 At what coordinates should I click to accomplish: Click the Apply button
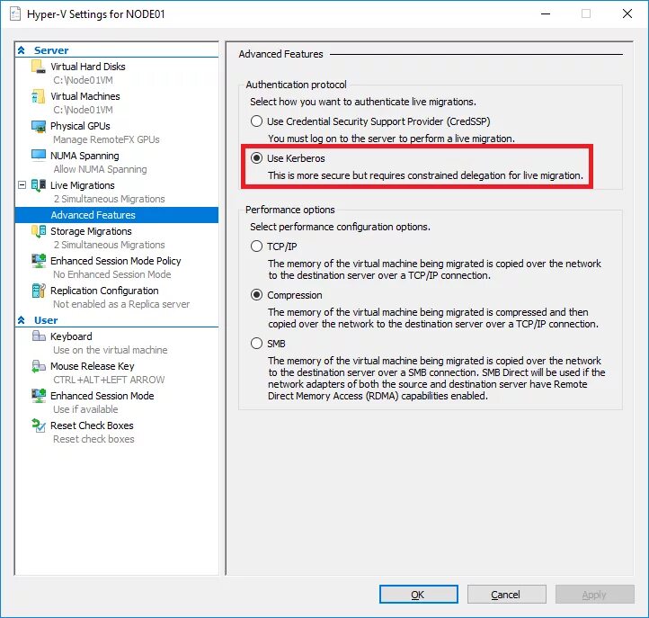pos(595,595)
